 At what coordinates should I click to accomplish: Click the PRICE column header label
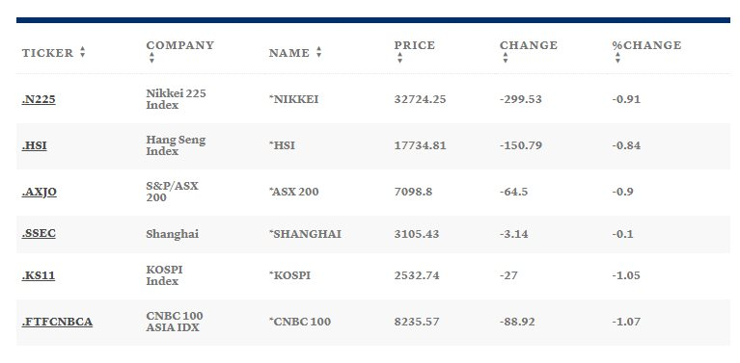click(415, 45)
